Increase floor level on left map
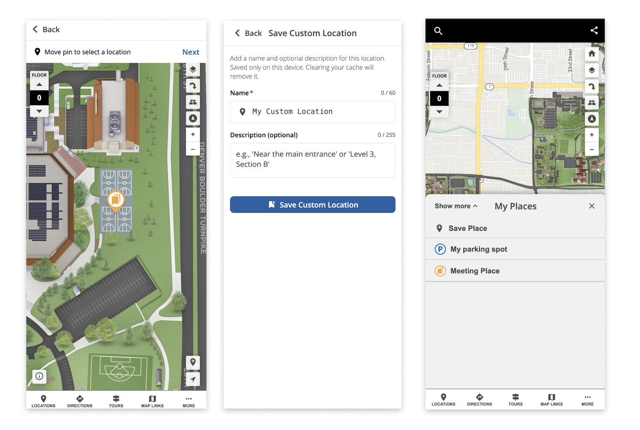This screenshot has width=640, height=430. click(x=39, y=85)
